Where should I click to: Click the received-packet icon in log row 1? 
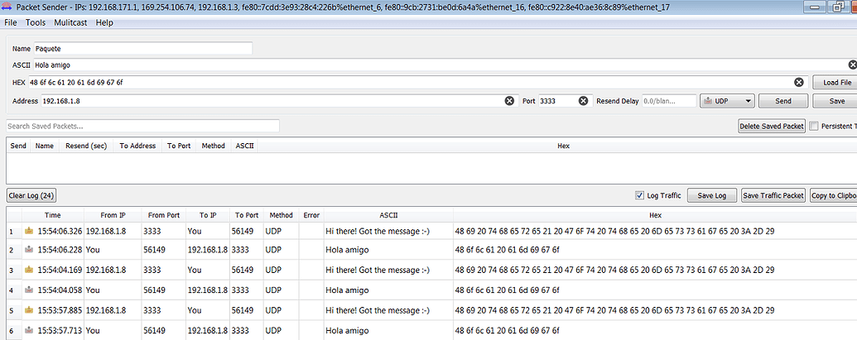pyautogui.click(x=31, y=231)
